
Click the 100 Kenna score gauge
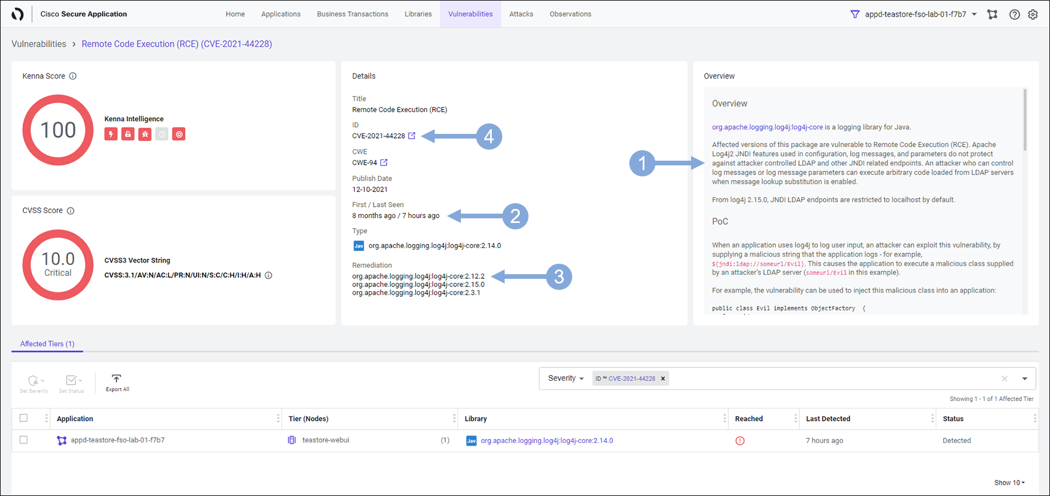click(58, 130)
